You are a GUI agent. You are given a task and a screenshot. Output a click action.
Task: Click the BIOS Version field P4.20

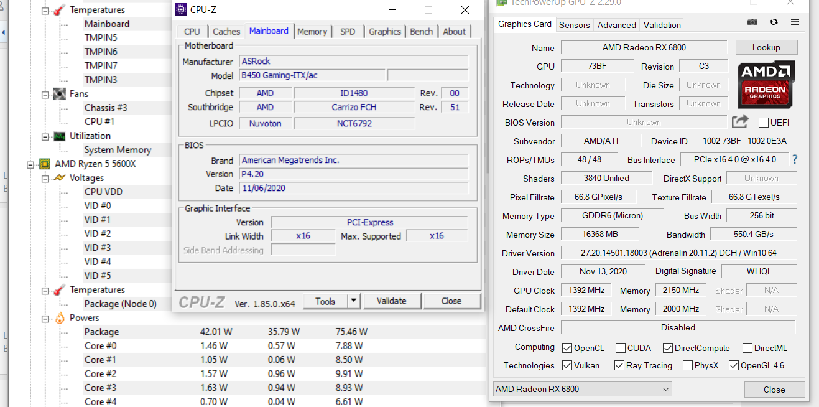coord(354,174)
